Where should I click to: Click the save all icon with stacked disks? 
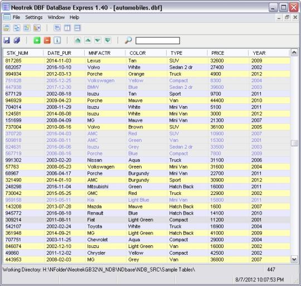tap(17, 40)
